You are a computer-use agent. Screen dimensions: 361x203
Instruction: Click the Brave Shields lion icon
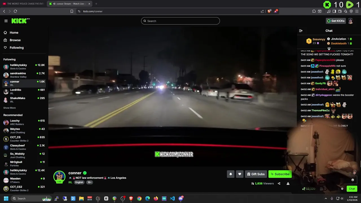269,11
